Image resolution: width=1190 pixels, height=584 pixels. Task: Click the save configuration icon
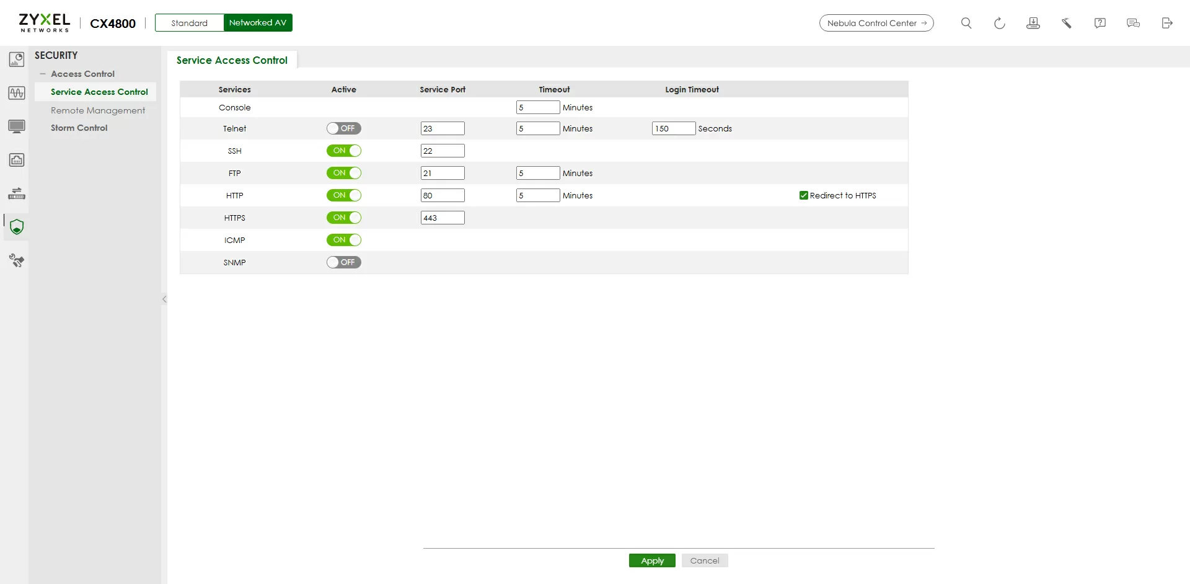(x=1033, y=23)
